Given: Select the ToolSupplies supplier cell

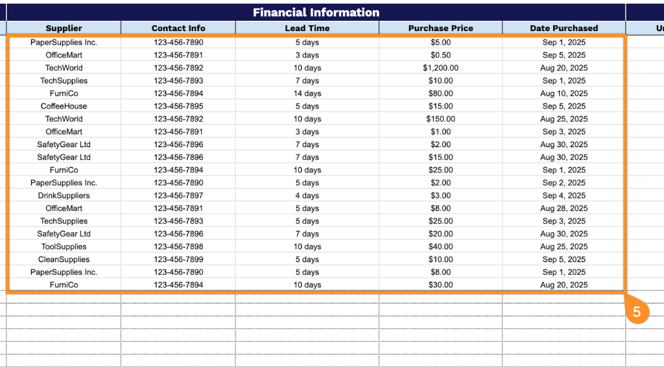Looking at the screenshot, I should tap(64, 246).
